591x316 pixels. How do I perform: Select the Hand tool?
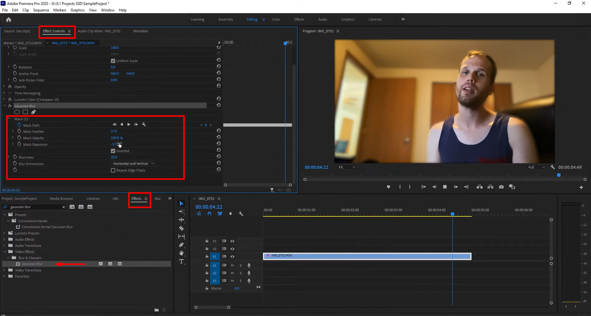click(181, 253)
